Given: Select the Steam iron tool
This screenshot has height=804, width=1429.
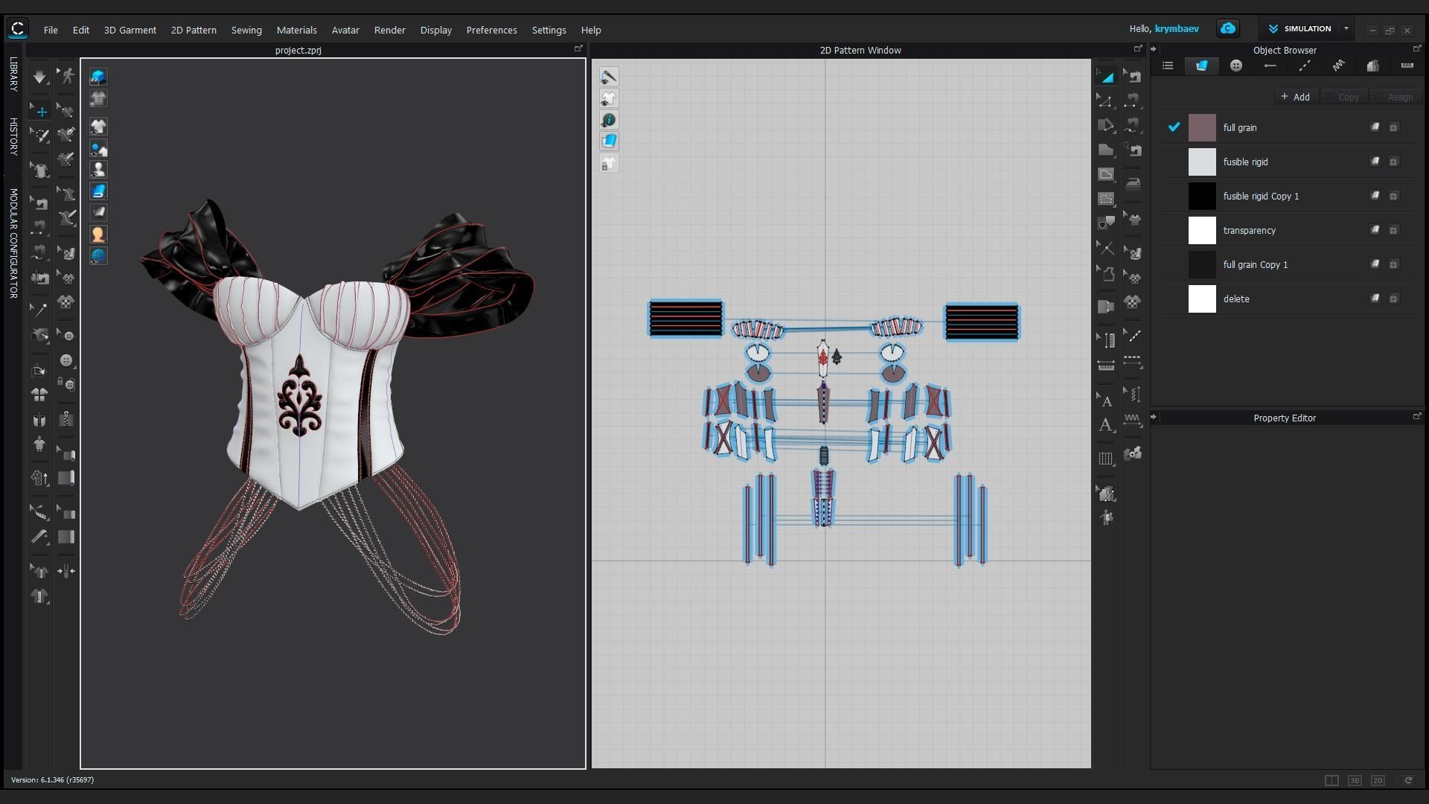Looking at the screenshot, I should (x=1133, y=183).
